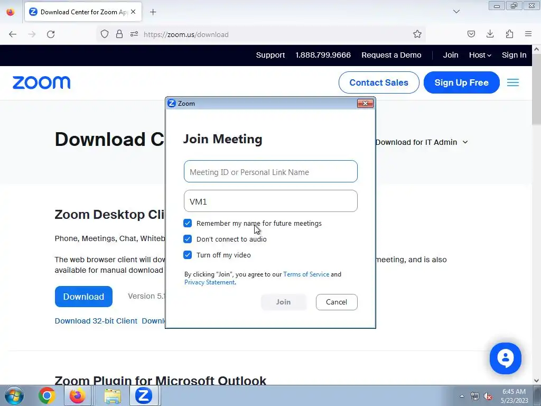The width and height of the screenshot is (541, 406).
Task: Open Windows Explorer from the taskbar
Action: coord(113,396)
